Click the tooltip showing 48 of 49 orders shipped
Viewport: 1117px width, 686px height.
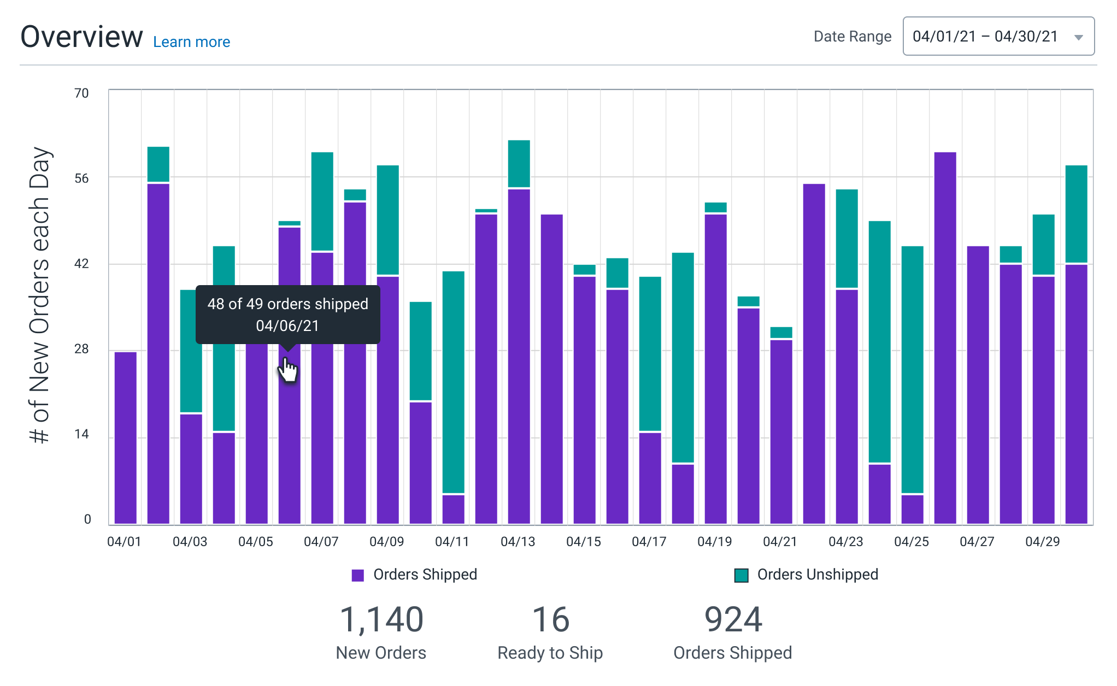[288, 315]
